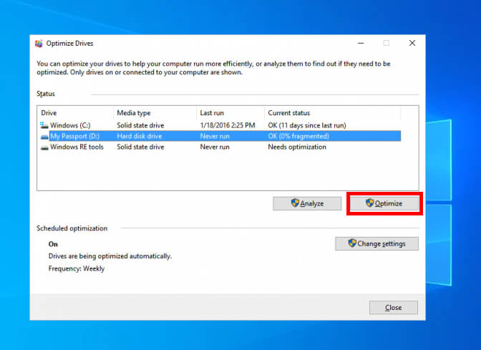Screen dimensions: 481x350
Task: Click the 'Drives are being optimized automatically' text
Action: tap(110, 256)
